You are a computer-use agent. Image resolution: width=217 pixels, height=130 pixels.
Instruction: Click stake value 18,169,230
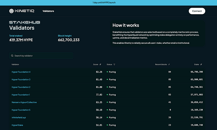pyautogui.click(x=197, y=110)
